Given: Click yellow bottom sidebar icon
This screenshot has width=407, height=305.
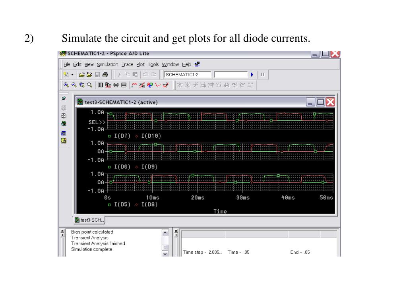Looking at the screenshot, I should (x=64, y=141).
